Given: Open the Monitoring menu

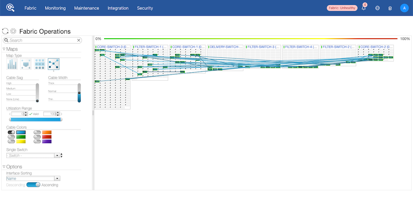Looking at the screenshot, I should click(55, 8).
